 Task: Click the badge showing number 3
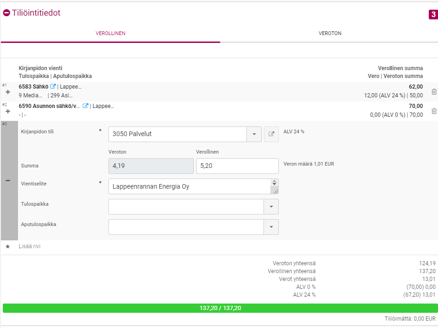[x=433, y=15]
